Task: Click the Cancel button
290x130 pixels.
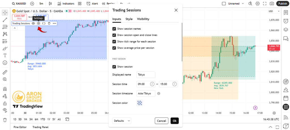Action: [161, 121]
